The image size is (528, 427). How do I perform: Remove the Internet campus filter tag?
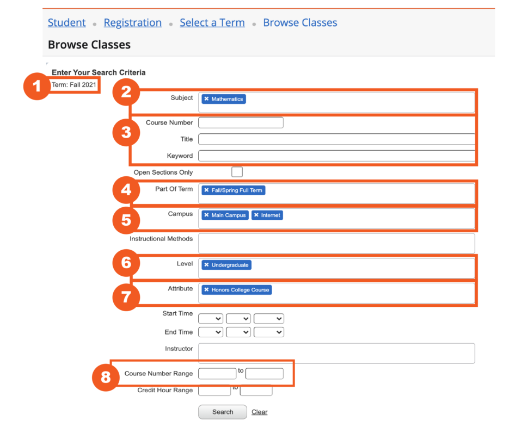click(256, 215)
